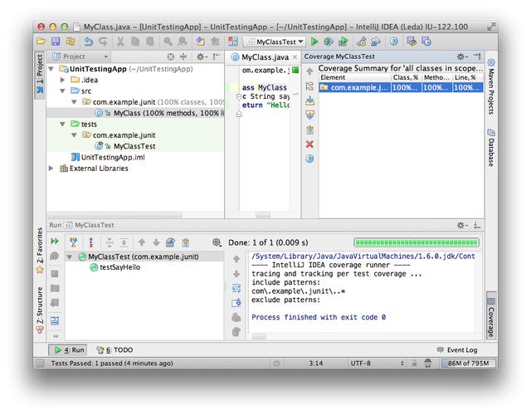531x415 pixels.
Task: Select testSayHello test result
Action: pos(115,267)
